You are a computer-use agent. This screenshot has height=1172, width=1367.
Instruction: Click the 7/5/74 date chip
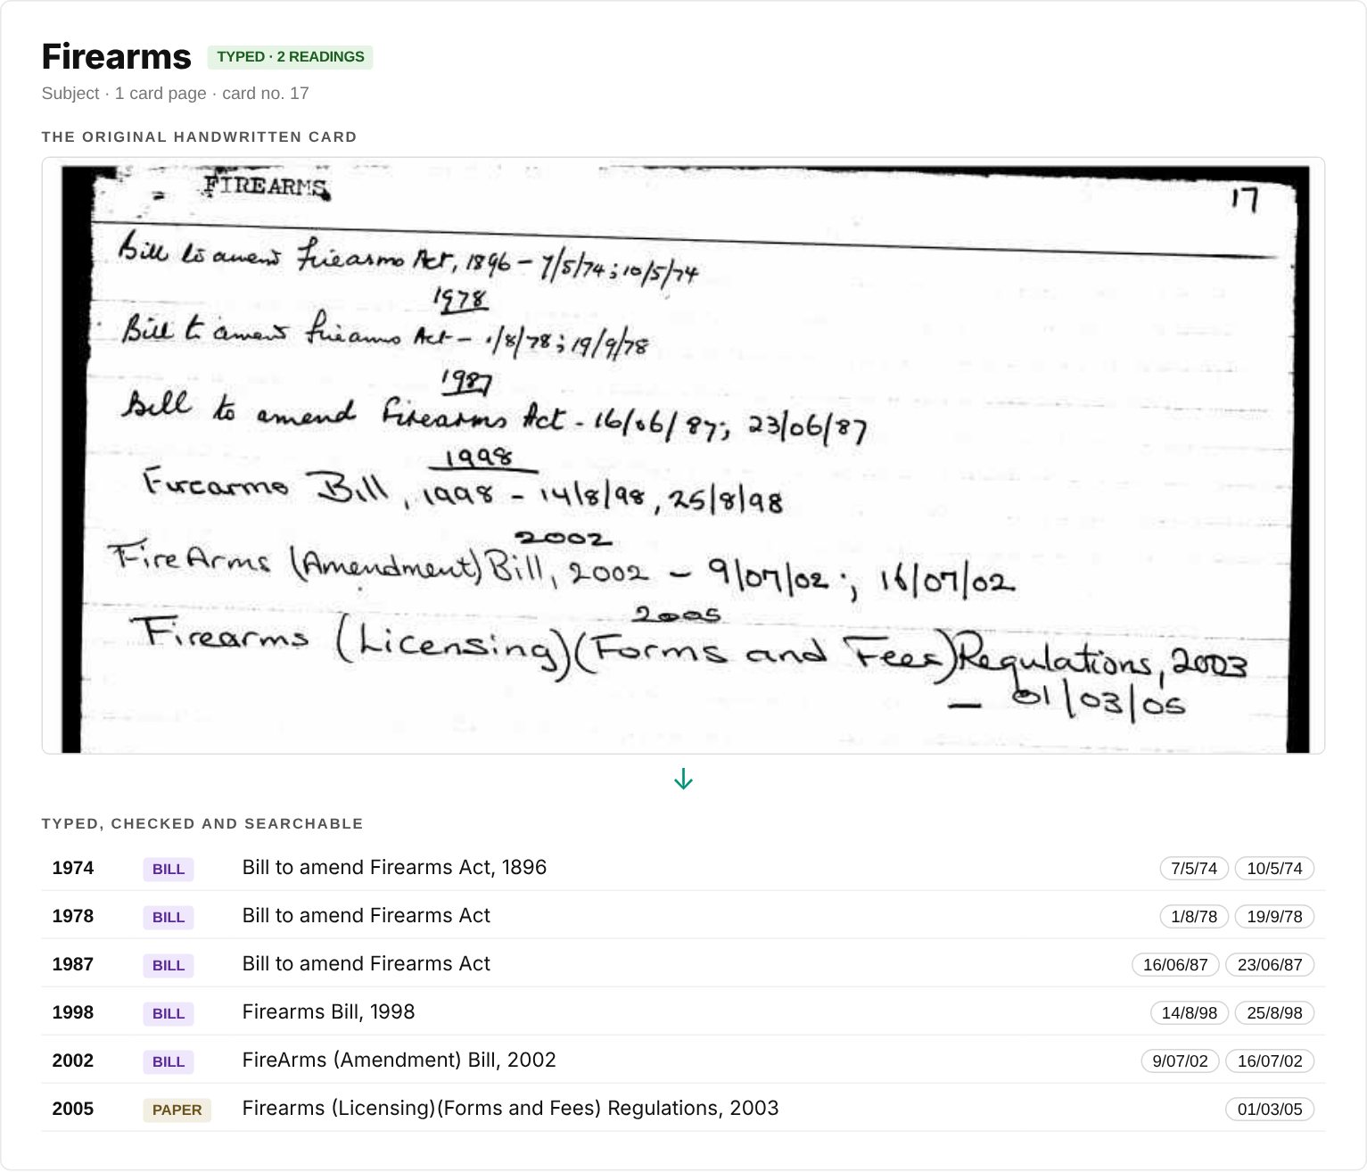click(x=1194, y=869)
